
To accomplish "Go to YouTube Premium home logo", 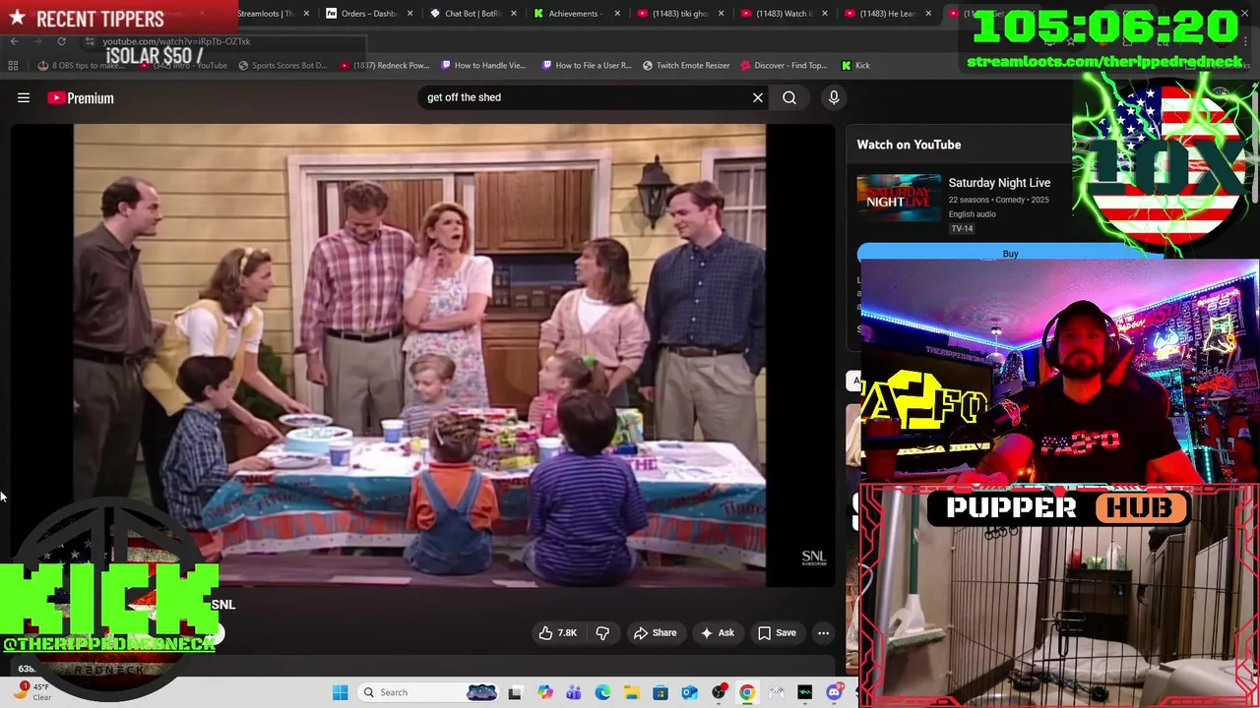I will (81, 98).
